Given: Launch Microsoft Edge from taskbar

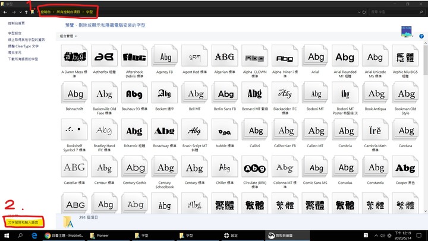Looking at the screenshot, I should click(34, 236).
